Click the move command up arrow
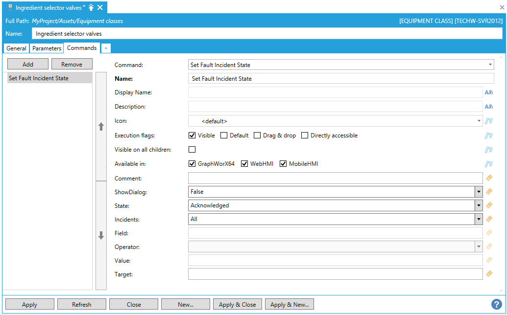The width and height of the screenshot is (507, 315). point(101,127)
